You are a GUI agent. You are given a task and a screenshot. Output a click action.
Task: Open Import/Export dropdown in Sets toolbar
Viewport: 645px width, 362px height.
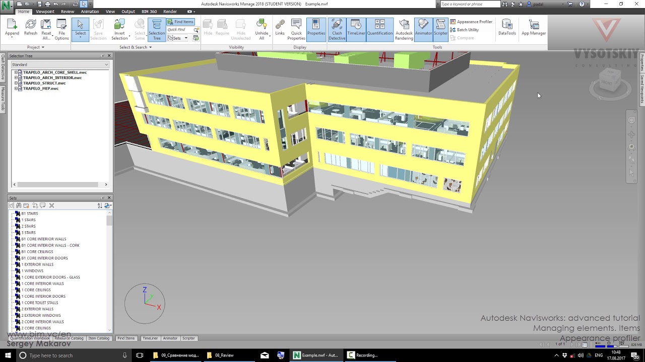coord(108,206)
